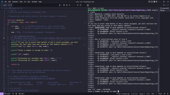This screenshot has width=170, height=95.
Task: Click the publish icon in status bar
Action: 16,94
